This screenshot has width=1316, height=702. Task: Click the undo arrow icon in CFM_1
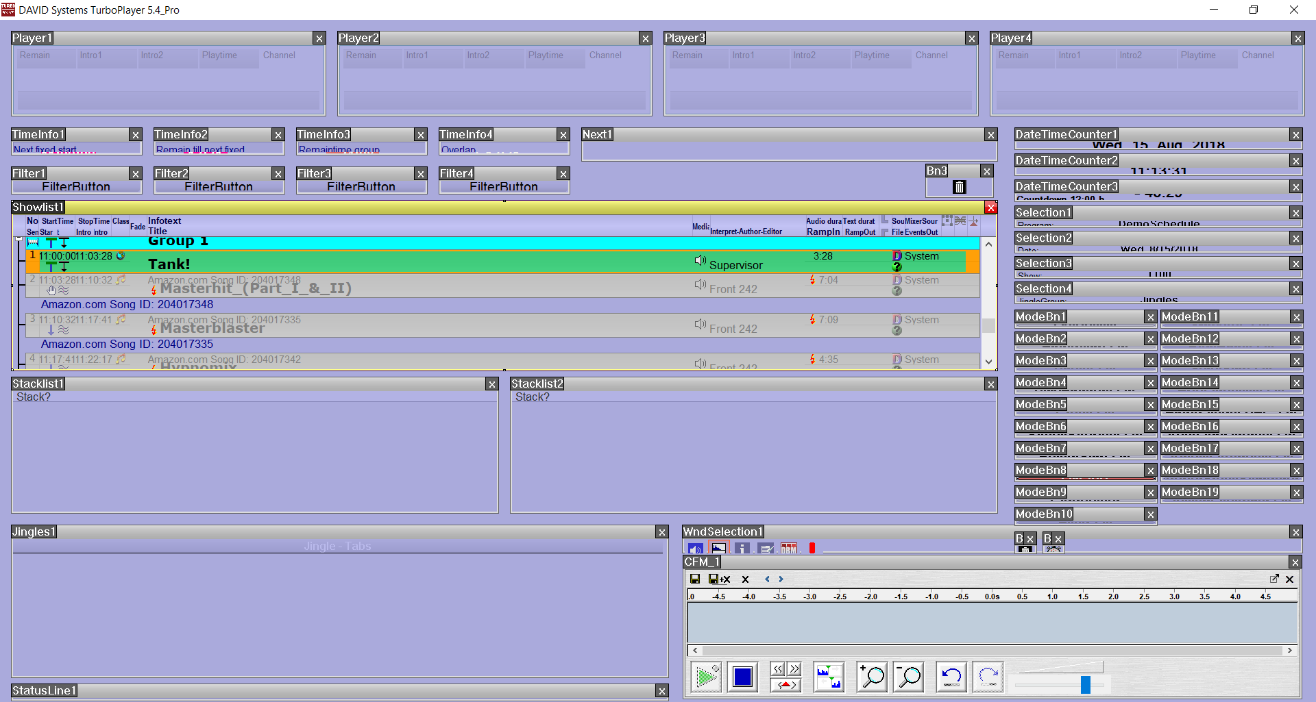(x=951, y=677)
